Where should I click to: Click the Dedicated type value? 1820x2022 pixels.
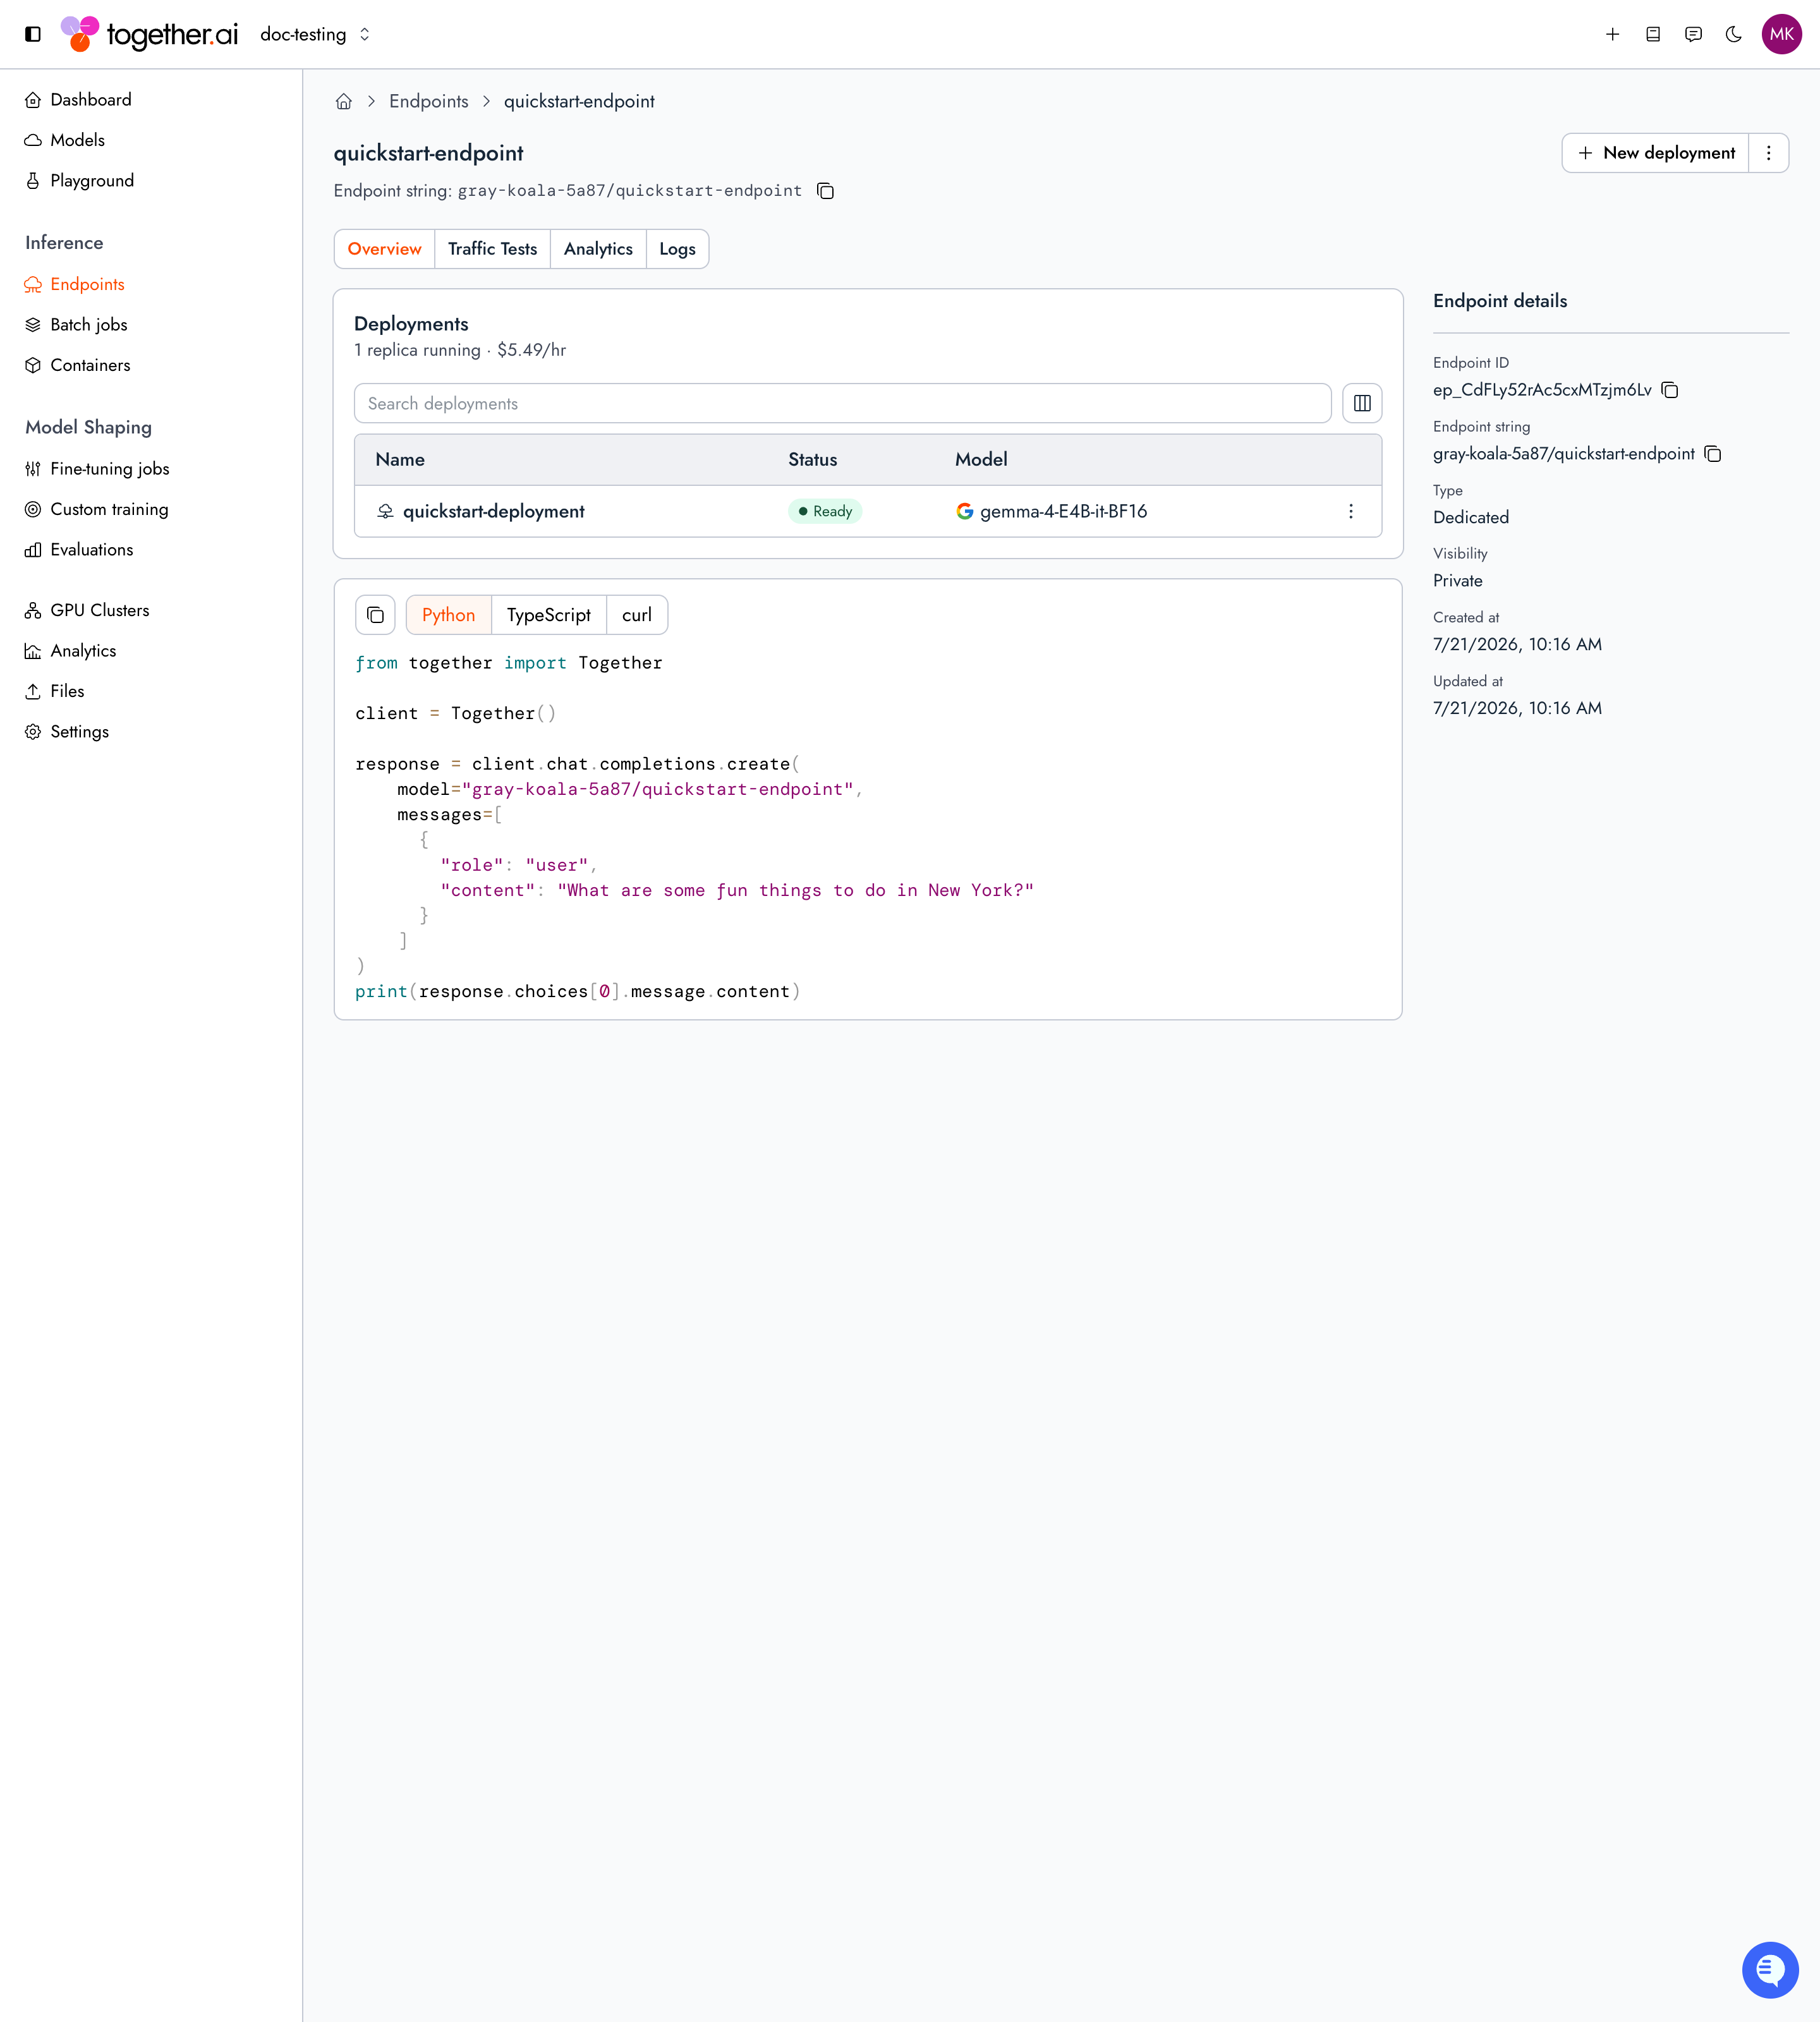[x=1471, y=518]
